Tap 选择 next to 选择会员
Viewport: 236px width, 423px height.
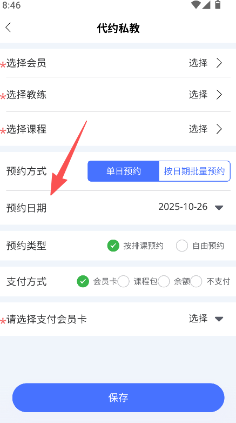point(198,63)
